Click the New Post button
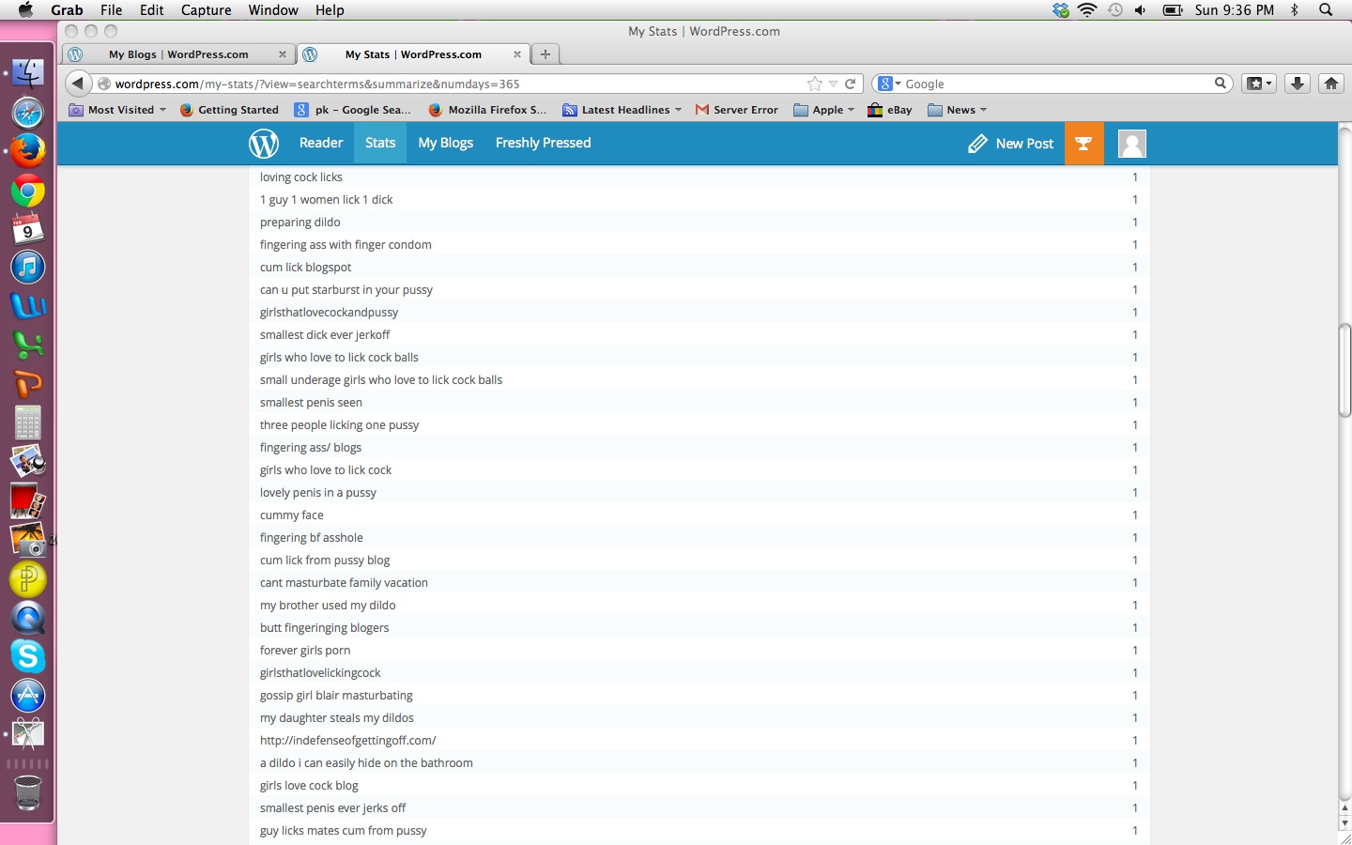The height and width of the screenshot is (845, 1352). pos(1011,144)
